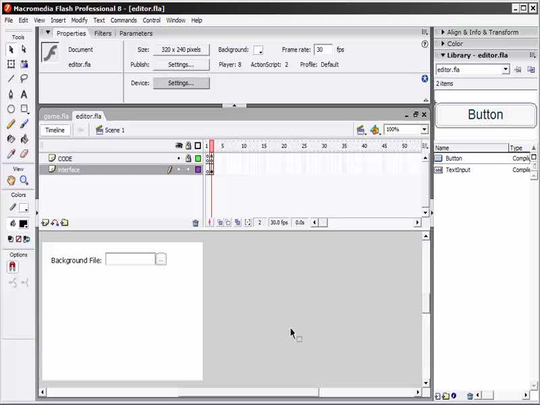Activate the Zoom magnifier tool
Viewport: 540px width, 405px height.
click(x=24, y=180)
